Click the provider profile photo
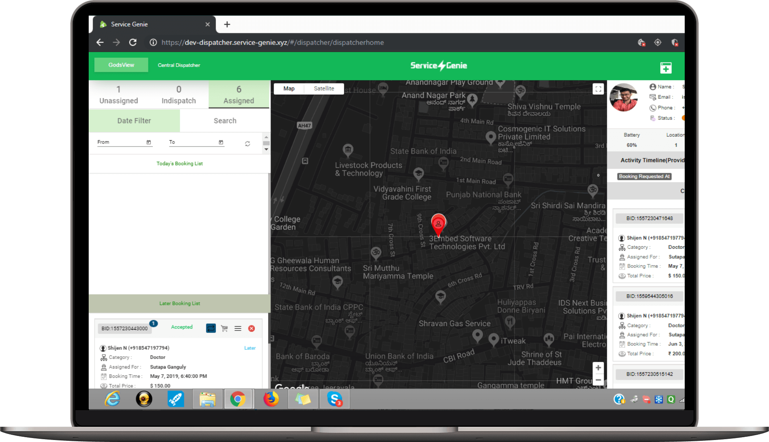Screen dimensions: 769x442 [x=623, y=97]
